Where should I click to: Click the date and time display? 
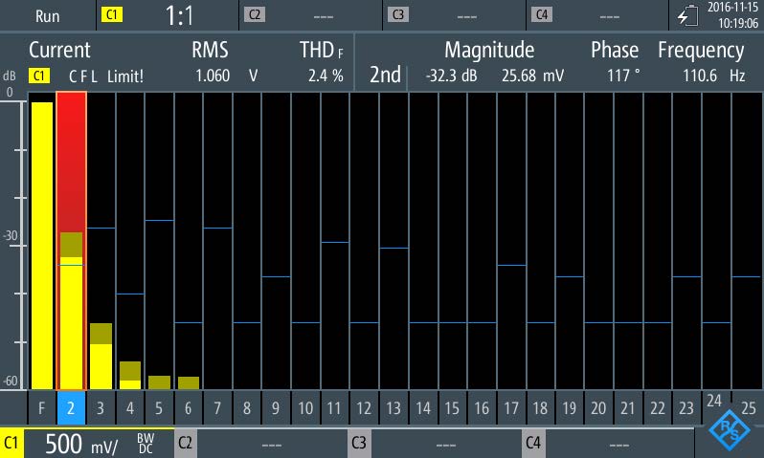tap(731, 15)
